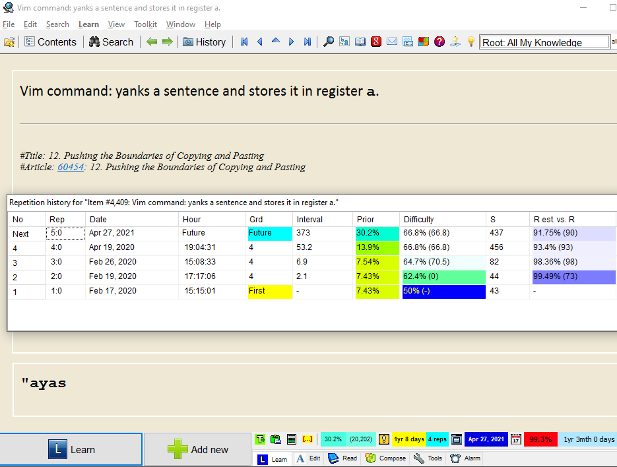This screenshot has height=467, width=617.
Task: Click the green back arrow in toolbar
Action: tap(152, 42)
